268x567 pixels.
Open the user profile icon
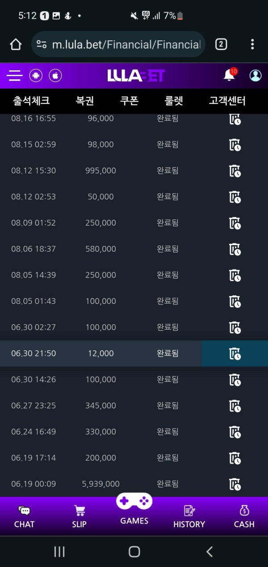255,75
